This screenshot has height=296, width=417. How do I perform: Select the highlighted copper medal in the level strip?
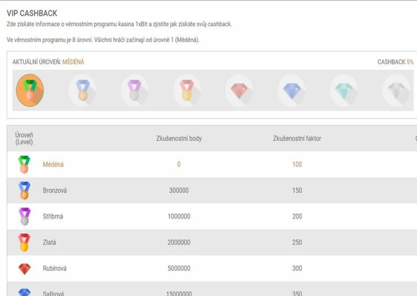click(x=30, y=90)
